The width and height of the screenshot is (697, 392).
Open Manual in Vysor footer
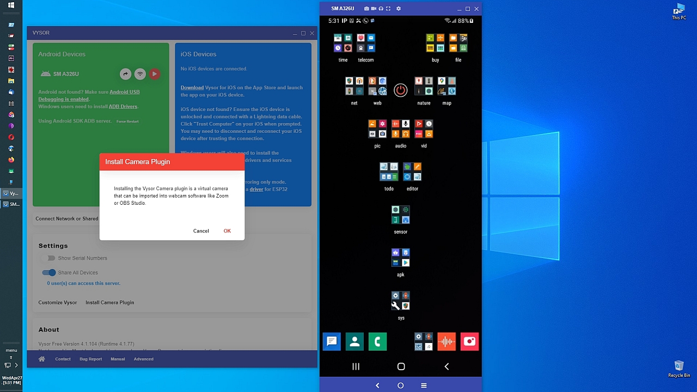point(118,359)
